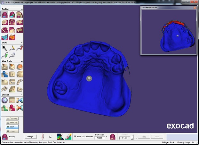The width and height of the screenshot is (199, 145).
Task: Toggle Opposing model visibility
Action: coord(12,118)
